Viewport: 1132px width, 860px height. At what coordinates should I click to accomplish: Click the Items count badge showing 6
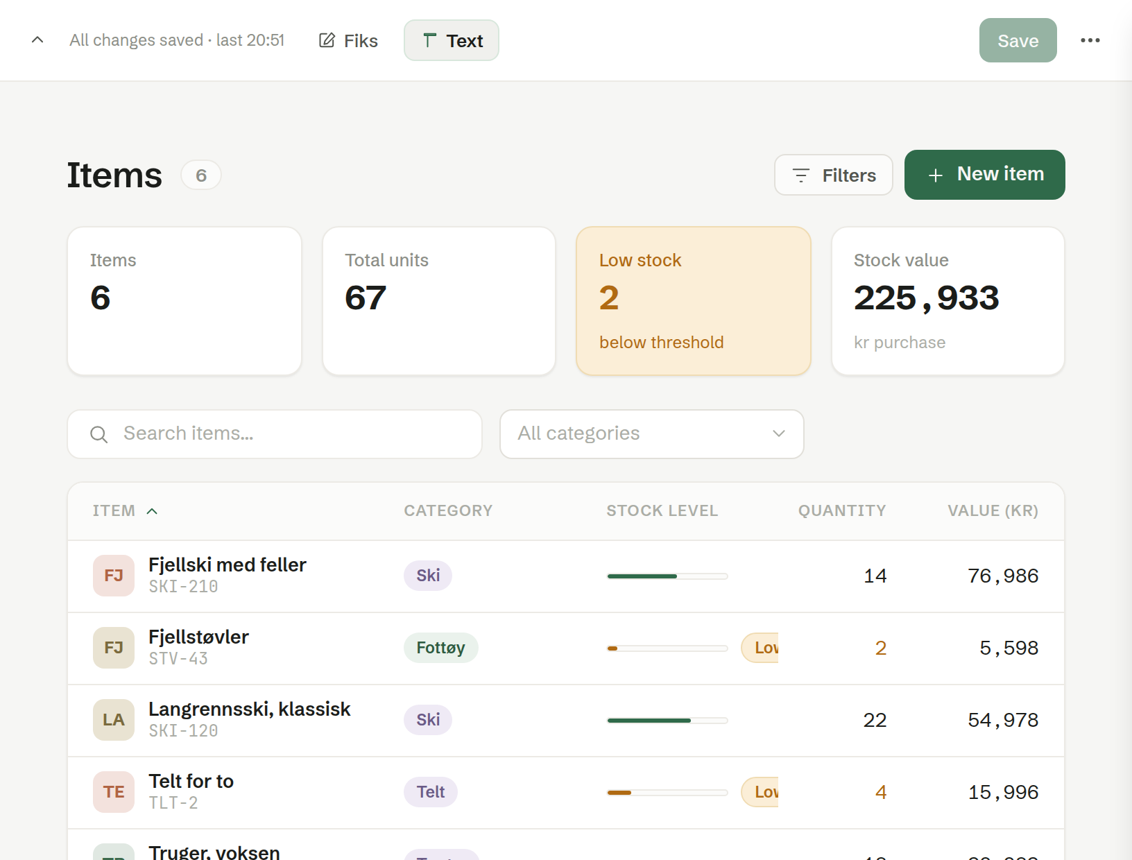(x=201, y=175)
